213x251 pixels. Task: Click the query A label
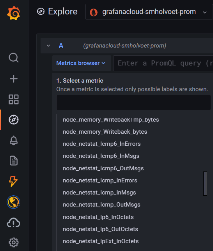tap(61, 46)
